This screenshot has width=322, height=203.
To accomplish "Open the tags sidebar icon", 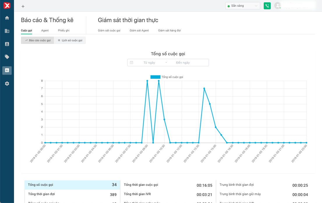I will [7, 57].
